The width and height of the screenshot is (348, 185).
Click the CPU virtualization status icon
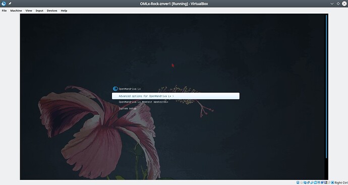[326, 182]
